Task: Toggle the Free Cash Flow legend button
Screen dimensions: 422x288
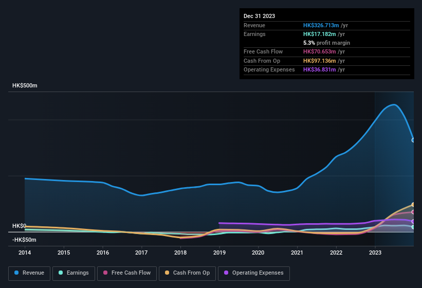Action: (127, 273)
